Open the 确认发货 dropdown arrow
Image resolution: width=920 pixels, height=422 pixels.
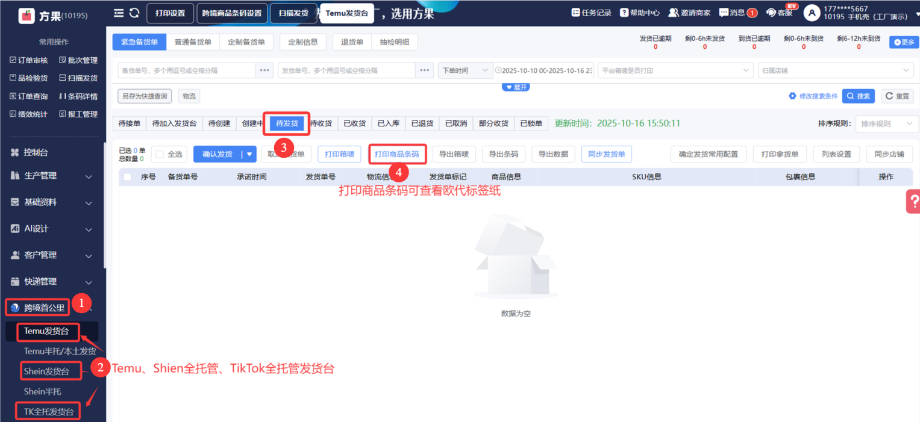(x=249, y=154)
